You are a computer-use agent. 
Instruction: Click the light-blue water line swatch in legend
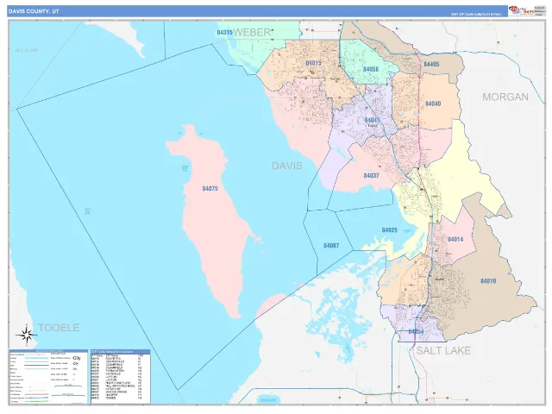(36, 358)
